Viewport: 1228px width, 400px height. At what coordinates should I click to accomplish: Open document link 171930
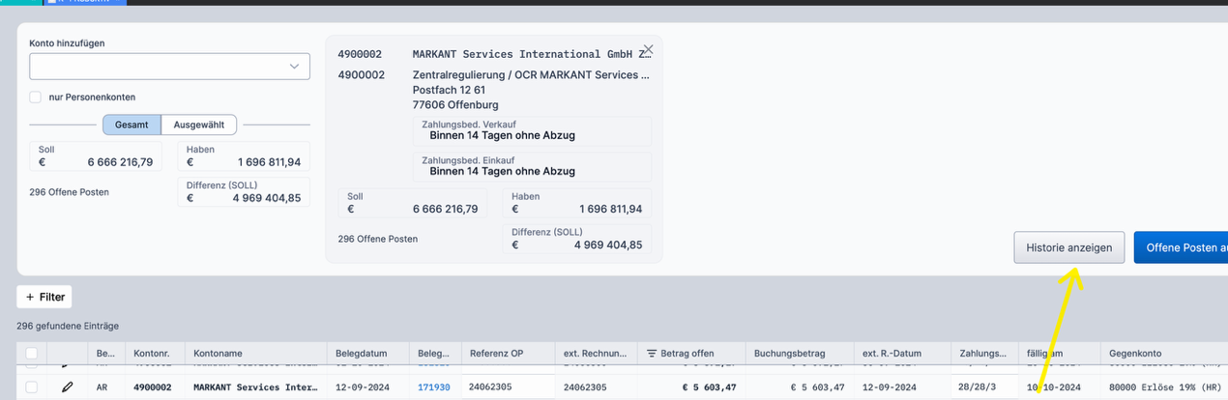point(434,387)
